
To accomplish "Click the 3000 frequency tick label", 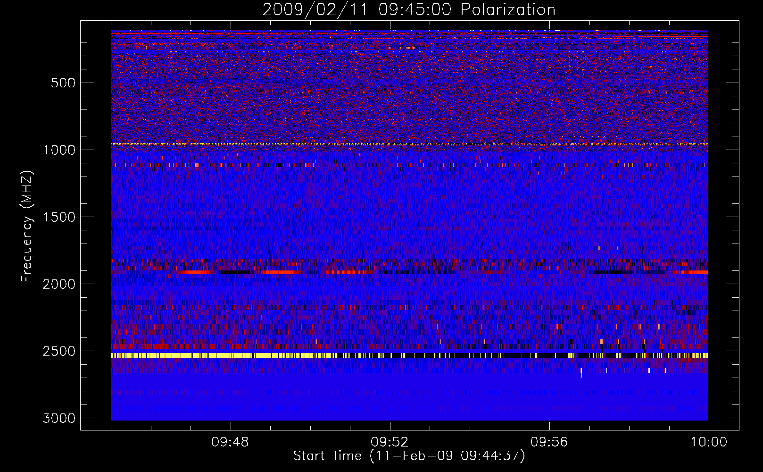I will point(59,418).
